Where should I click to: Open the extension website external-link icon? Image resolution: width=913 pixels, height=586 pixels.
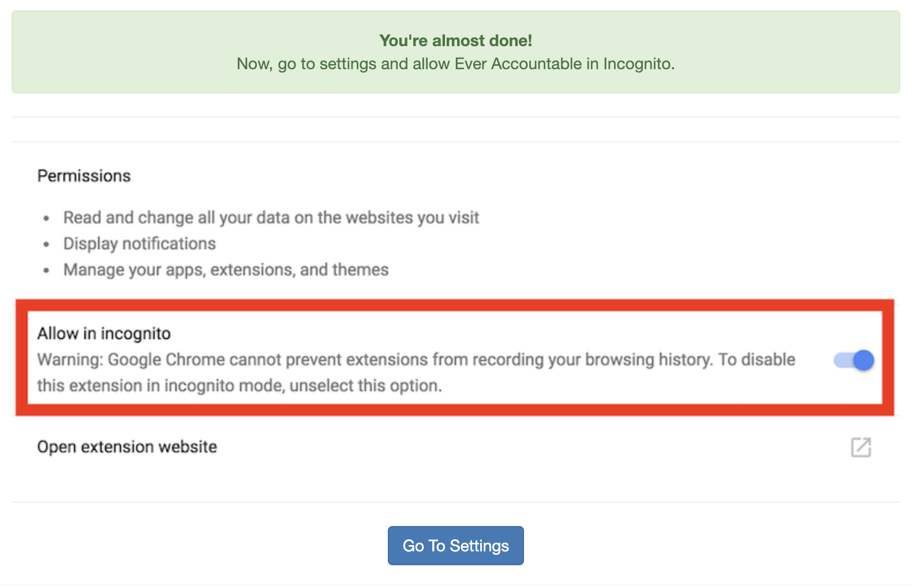[x=861, y=447]
